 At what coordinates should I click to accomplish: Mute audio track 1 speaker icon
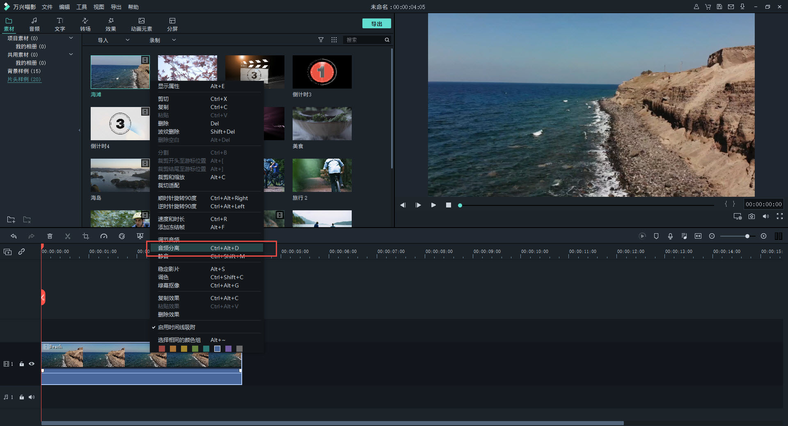point(32,397)
